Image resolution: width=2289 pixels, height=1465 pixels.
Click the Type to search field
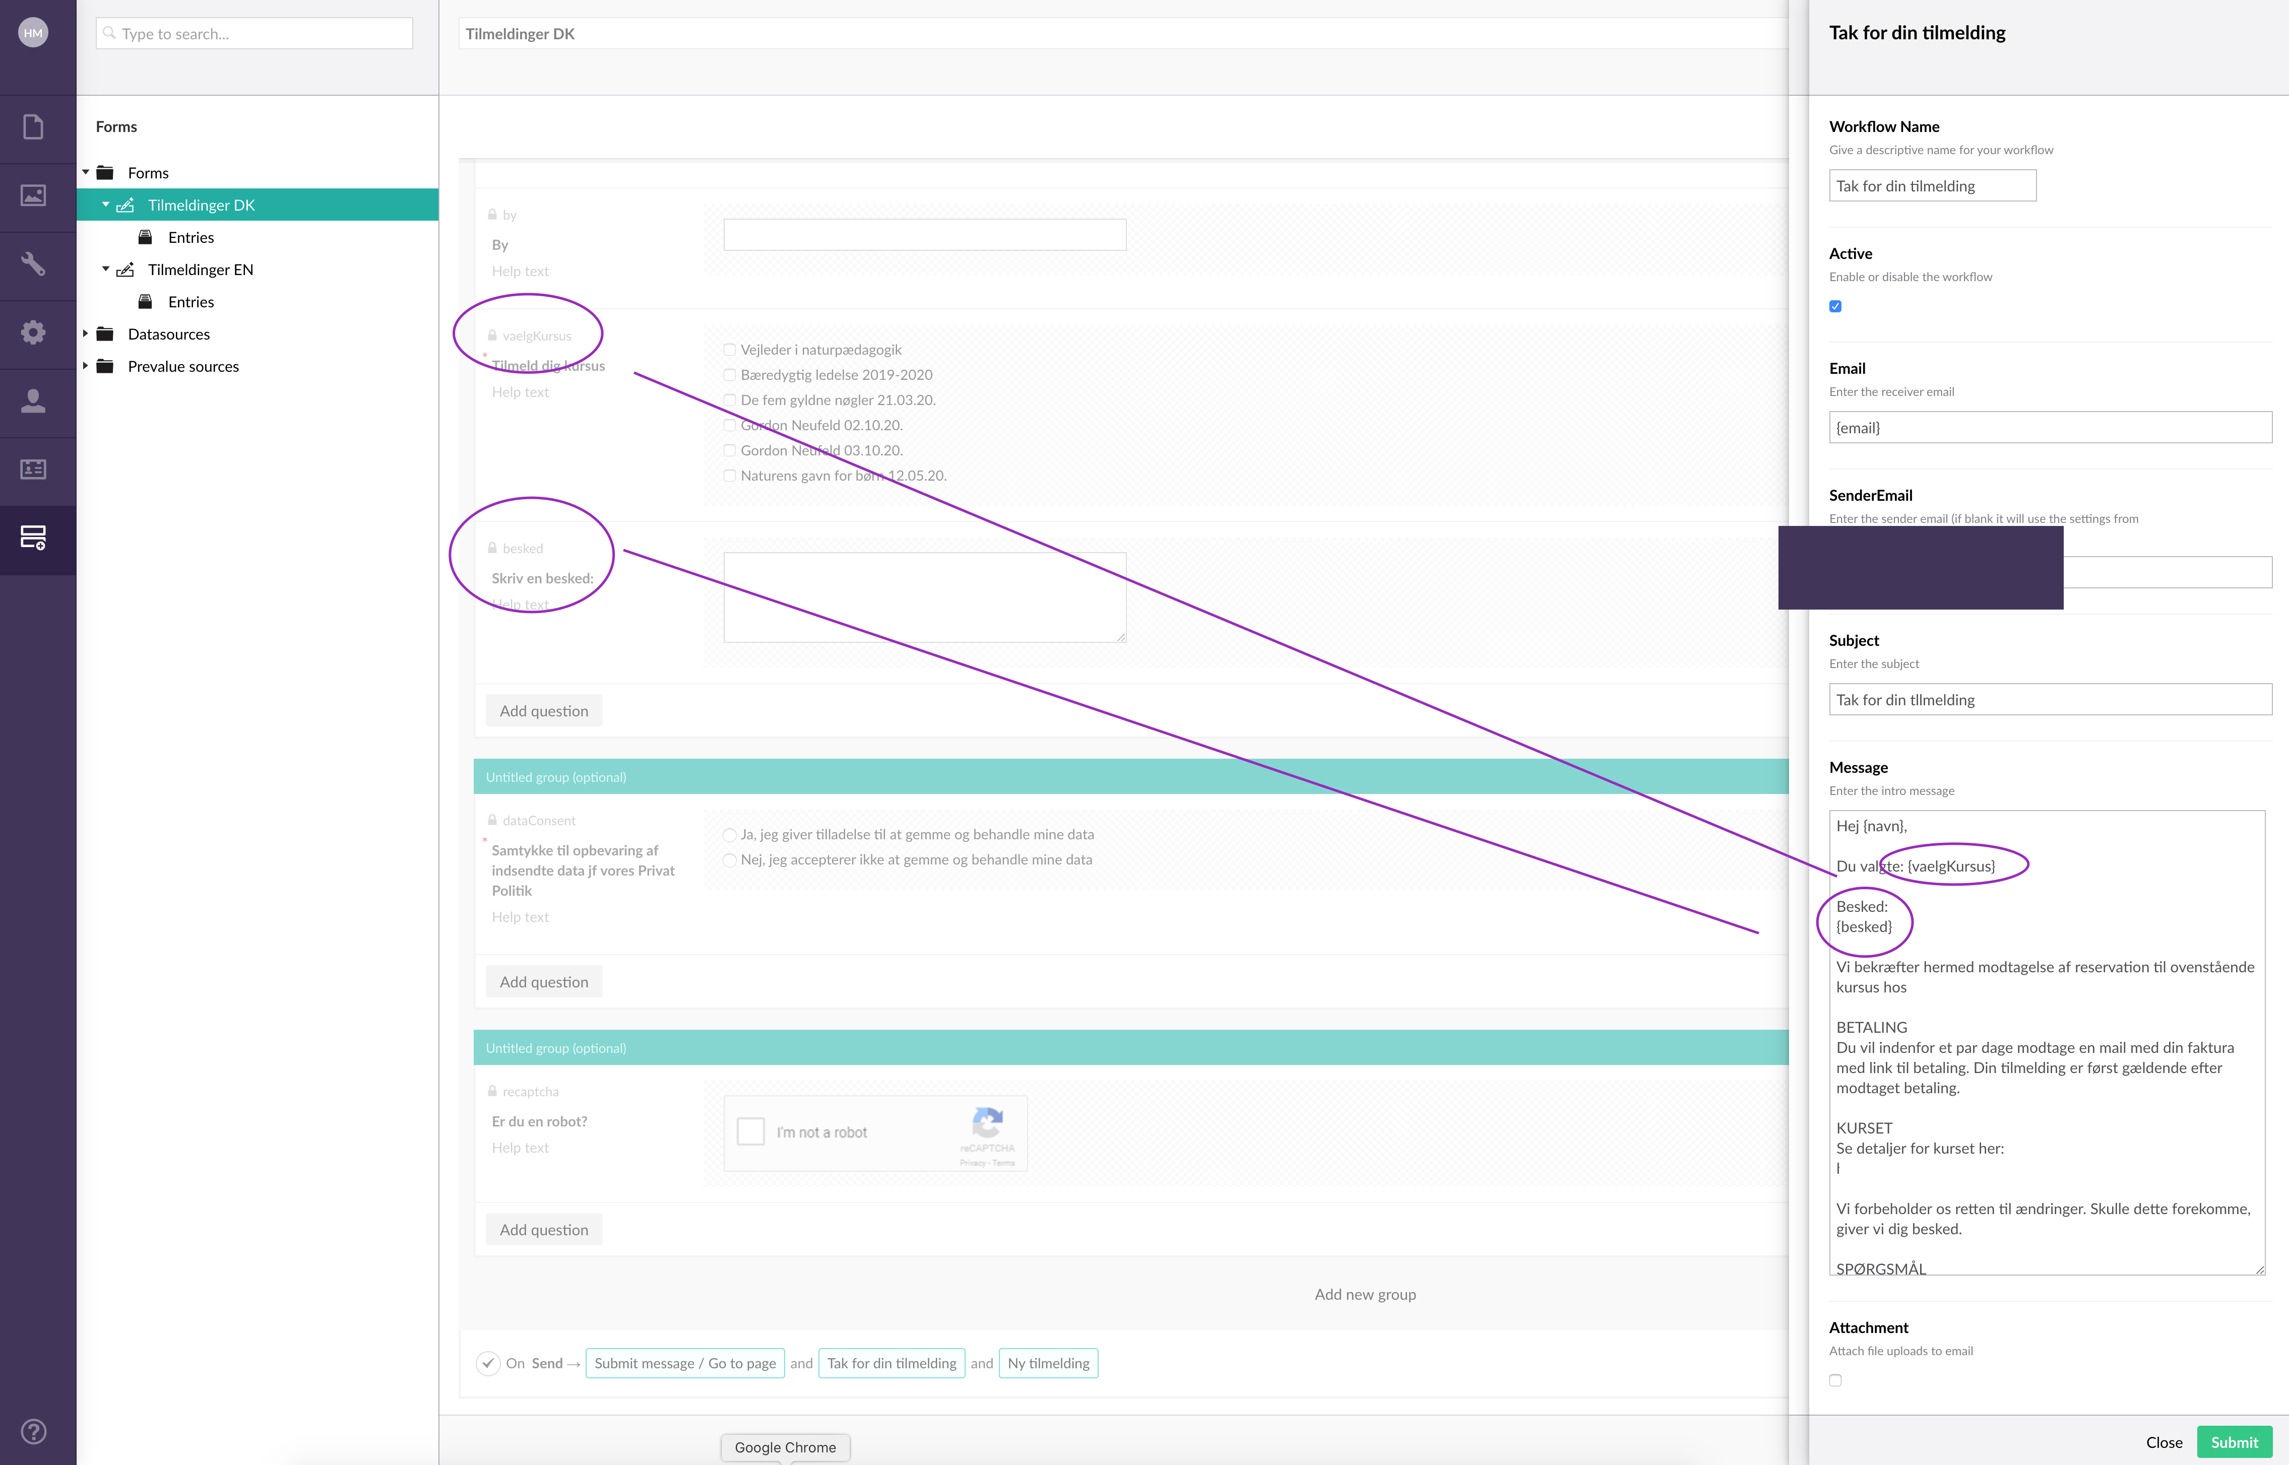254,33
